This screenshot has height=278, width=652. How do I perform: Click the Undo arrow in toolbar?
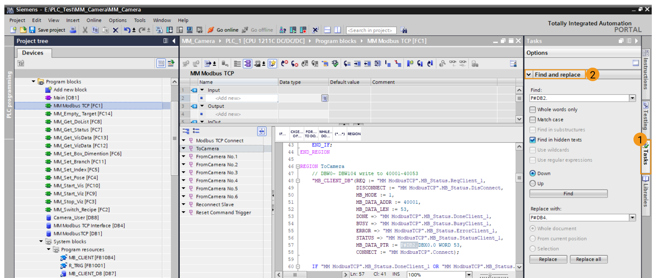(127, 30)
